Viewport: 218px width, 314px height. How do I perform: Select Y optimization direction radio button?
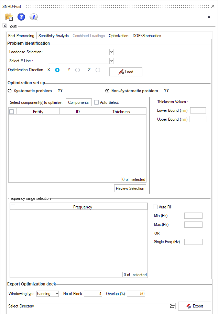coord(77,70)
